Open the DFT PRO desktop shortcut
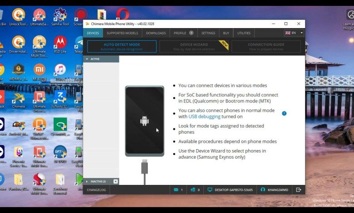354x213 pixels. pos(60,153)
